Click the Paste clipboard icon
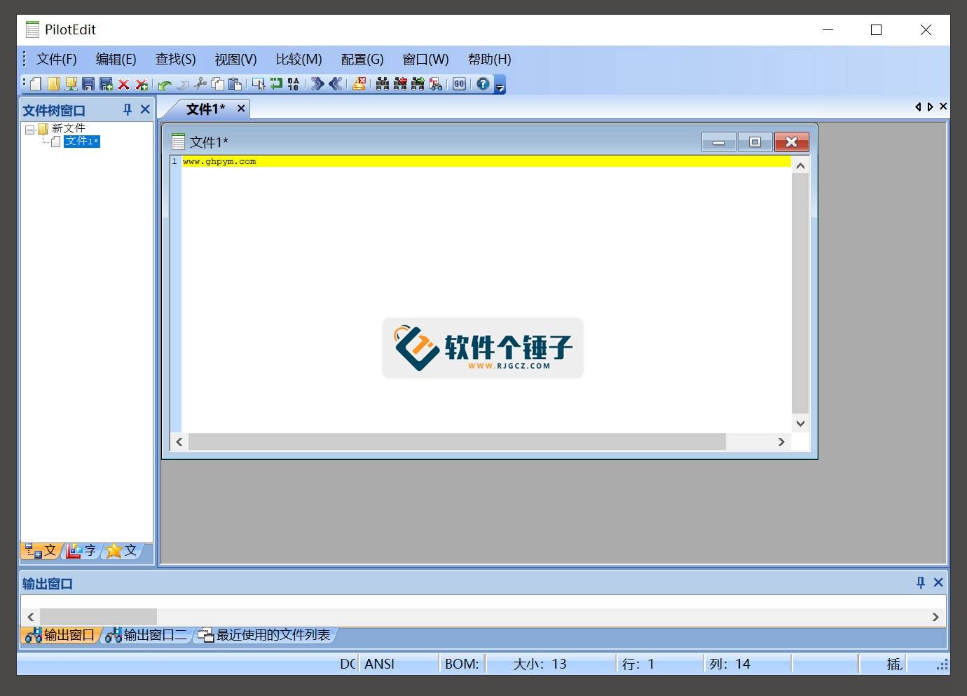Screen dimensions: 967x696 [x=235, y=84]
